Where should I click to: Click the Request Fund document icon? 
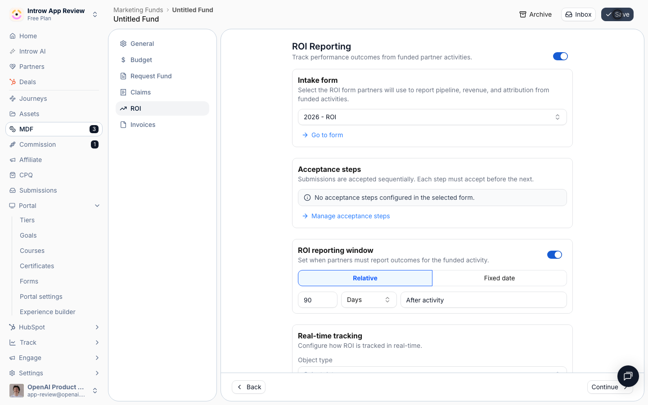point(123,76)
